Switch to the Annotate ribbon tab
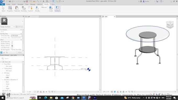This screenshot has width=178, height=100. coord(20,4)
